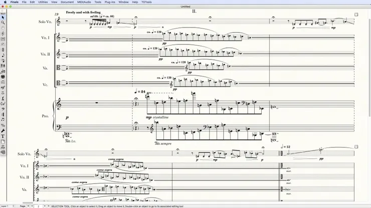
Task: Select the Zoom magnifier tool
Action: [3, 22]
